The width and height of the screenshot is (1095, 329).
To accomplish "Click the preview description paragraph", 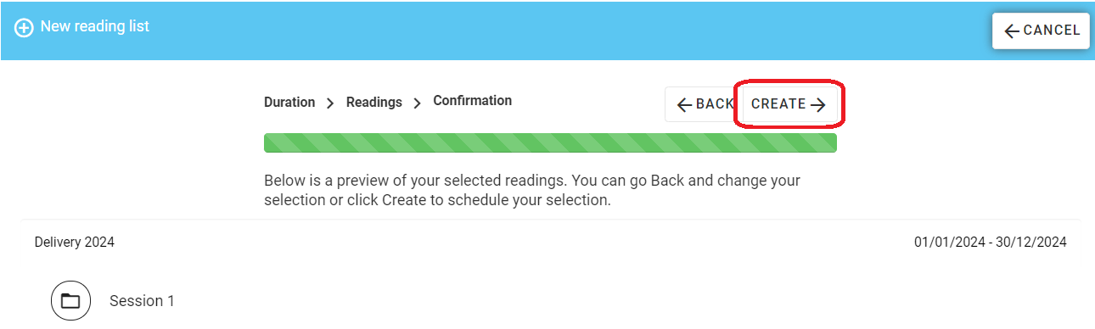I will 532,191.
